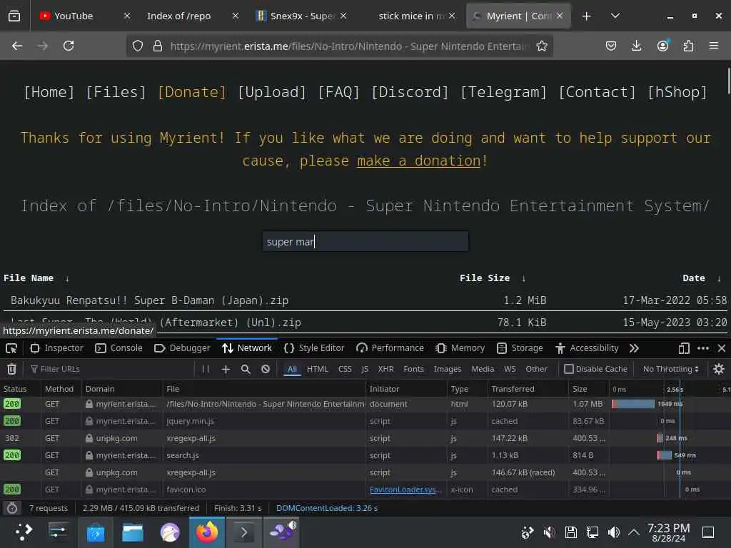This screenshot has width=731, height=548.
Task: Click the Firefox View icon at the tab strip start
Action: click(x=14, y=16)
